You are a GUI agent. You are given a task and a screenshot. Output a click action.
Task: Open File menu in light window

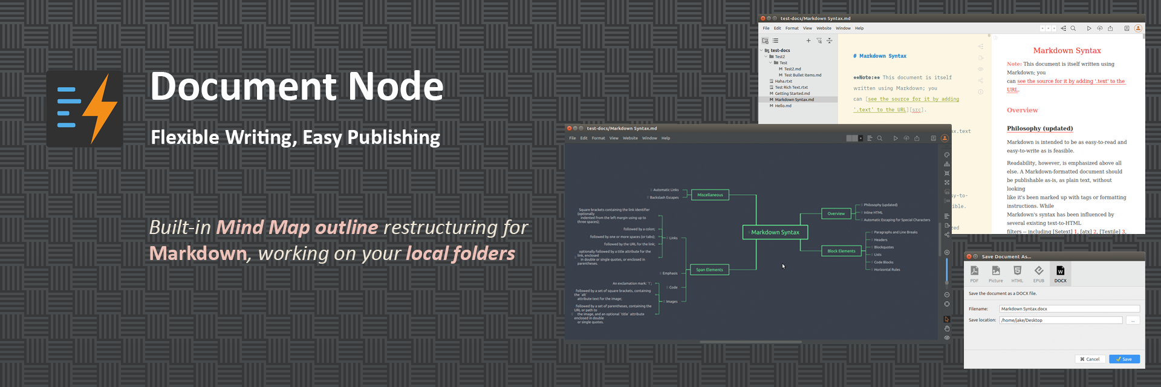click(x=766, y=28)
